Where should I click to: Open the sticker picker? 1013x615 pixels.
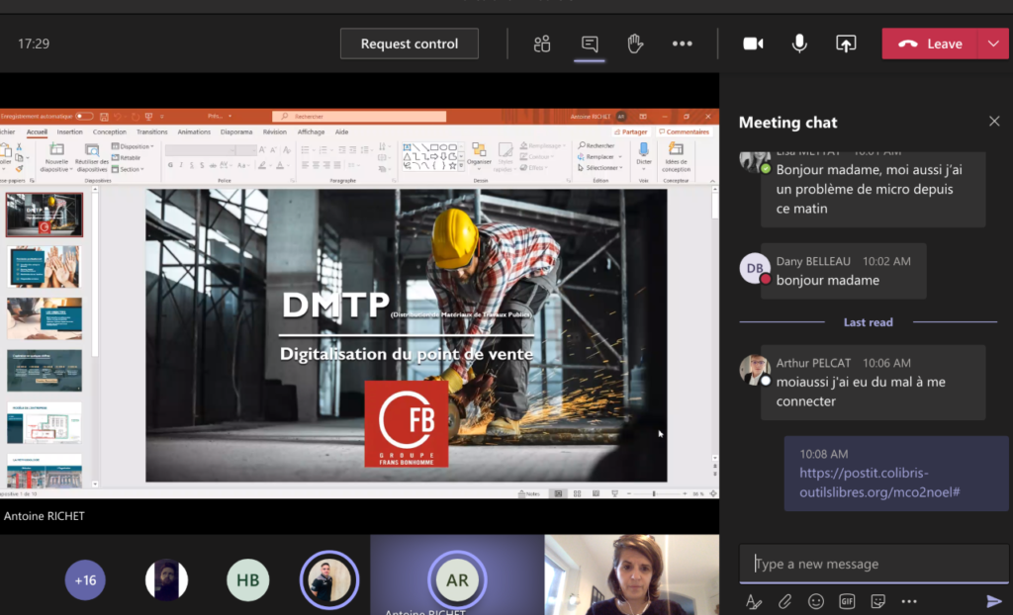[x=878, y=601]
